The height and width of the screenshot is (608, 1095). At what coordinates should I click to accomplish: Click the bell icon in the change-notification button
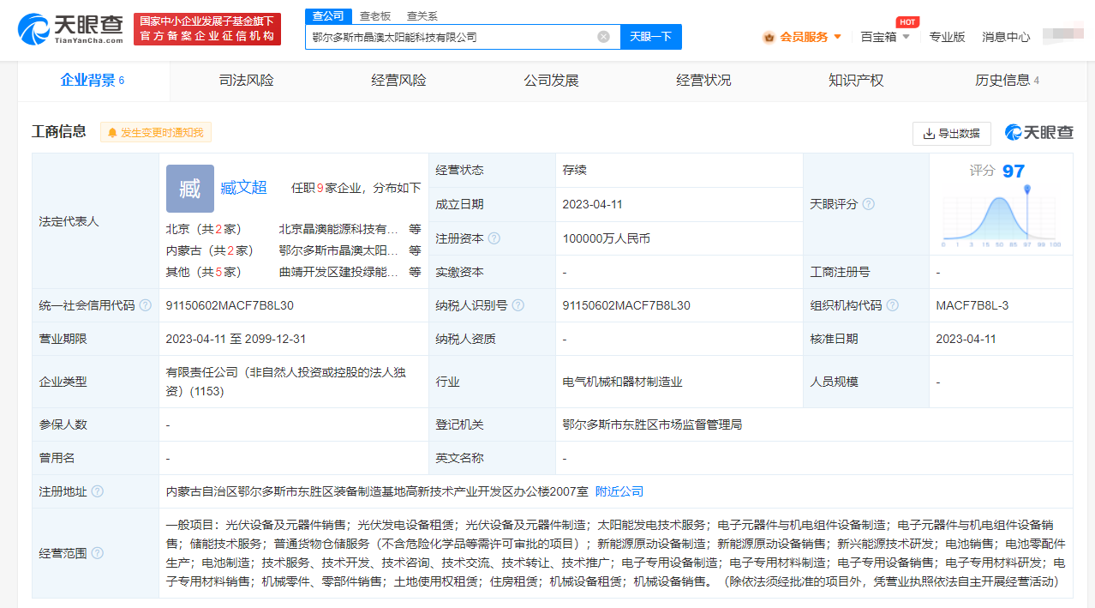[x=112, y=133]
